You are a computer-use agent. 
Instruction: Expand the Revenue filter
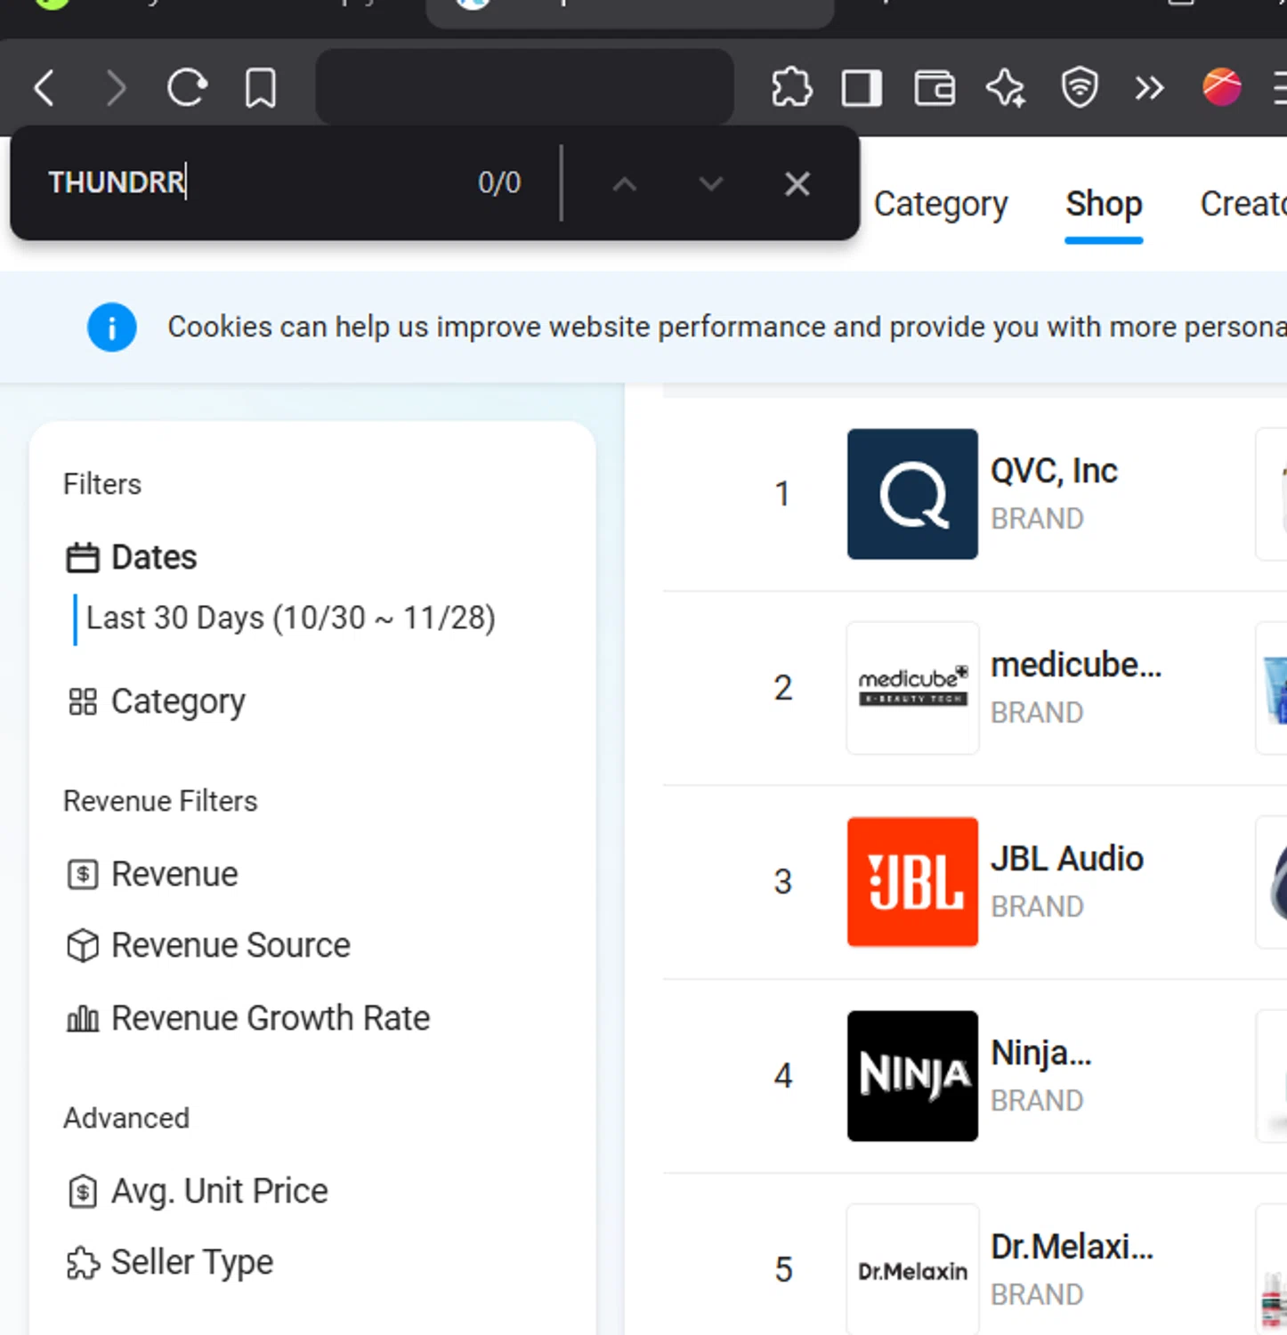(174, 875)
